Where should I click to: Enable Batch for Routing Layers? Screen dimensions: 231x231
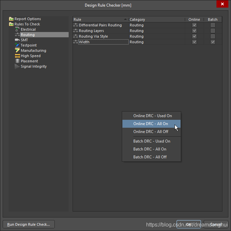[213, 31]
